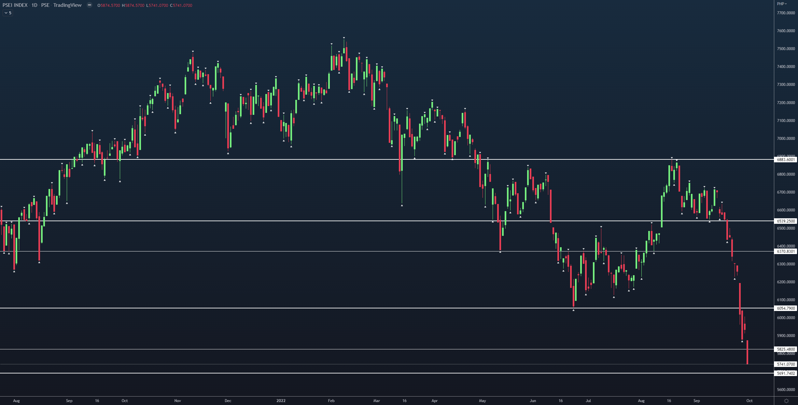Click the last price label 5741.0700
Screen dimensions: 798x405
tap(786, 364)
